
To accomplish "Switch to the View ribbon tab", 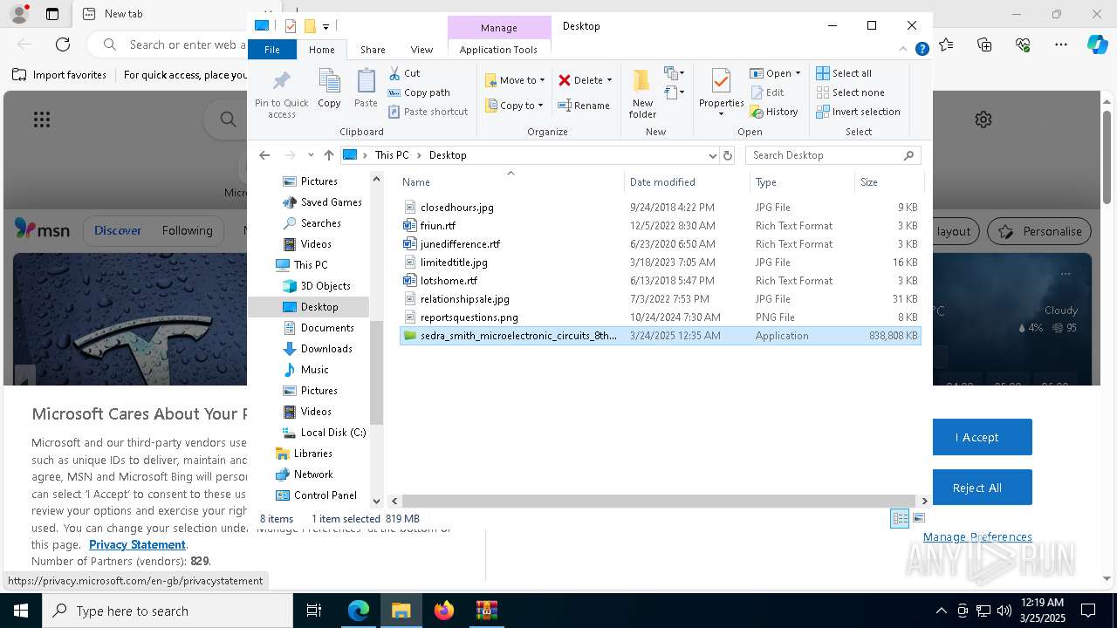I will (x=421, y=50).
